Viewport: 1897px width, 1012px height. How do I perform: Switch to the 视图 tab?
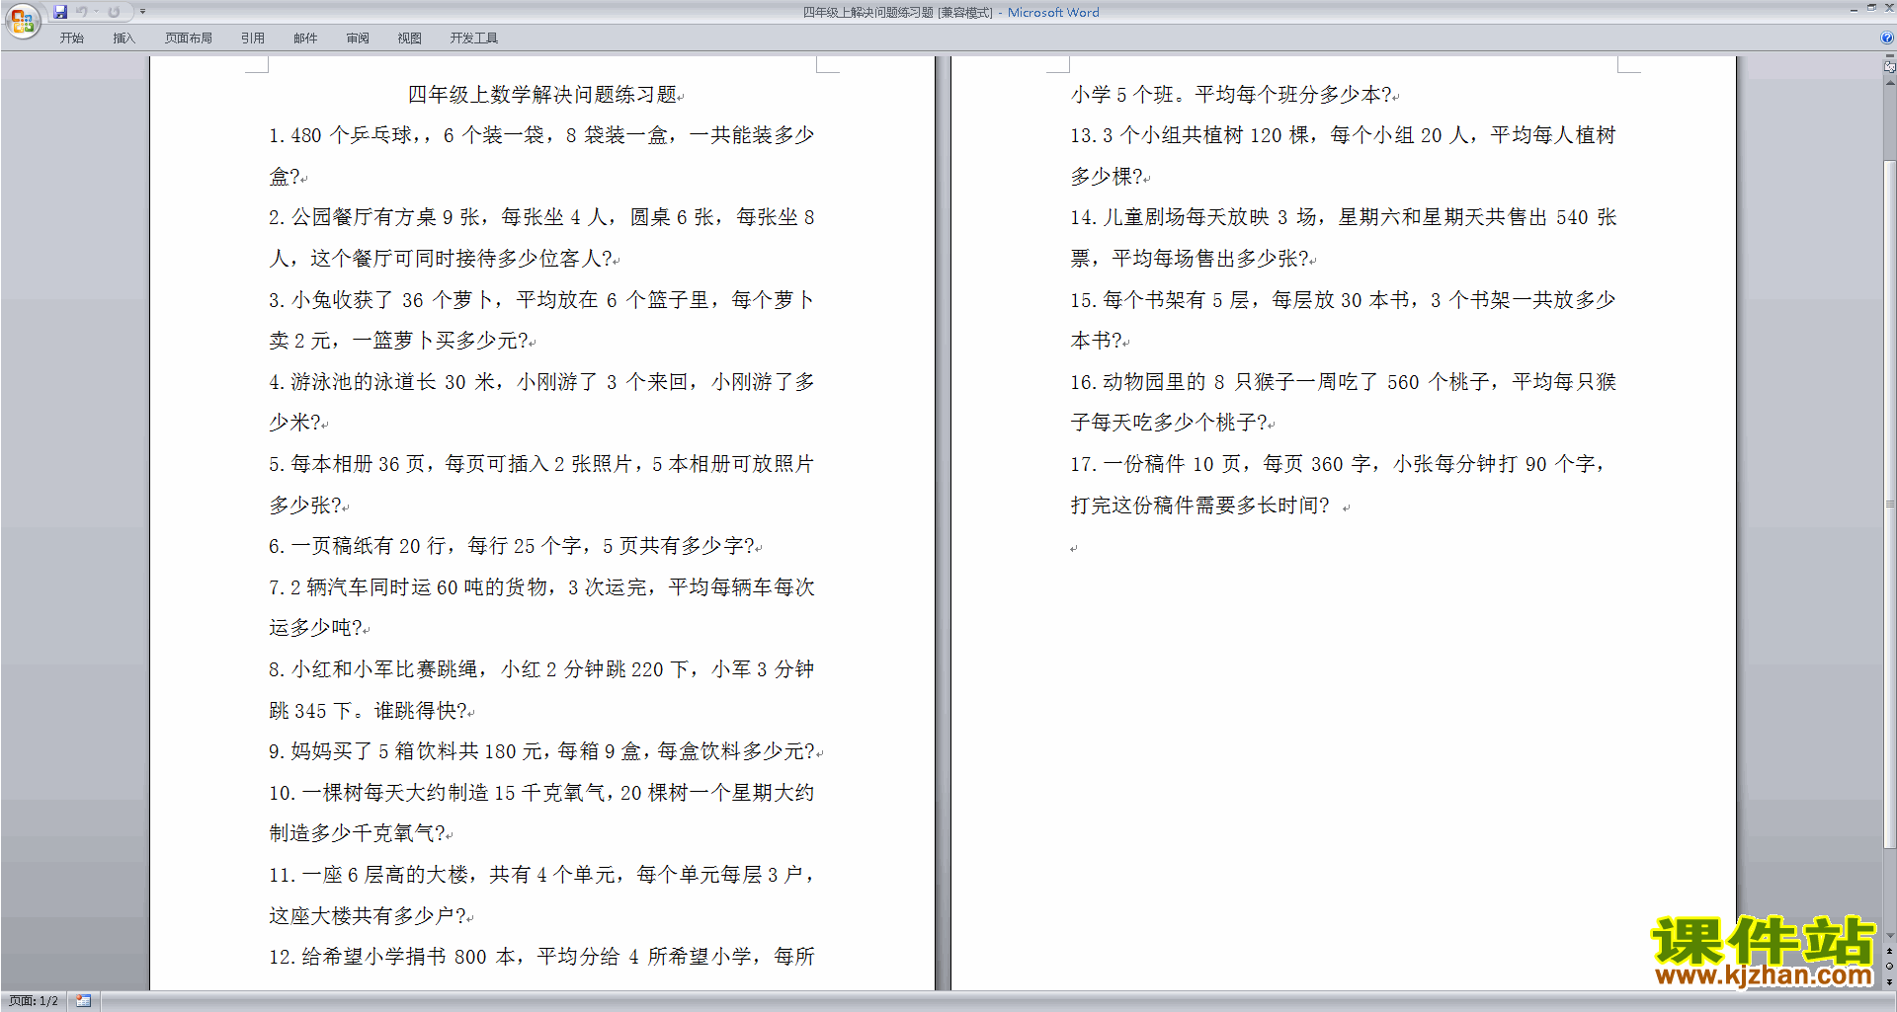pyautogui.click(x=409, y=38)
